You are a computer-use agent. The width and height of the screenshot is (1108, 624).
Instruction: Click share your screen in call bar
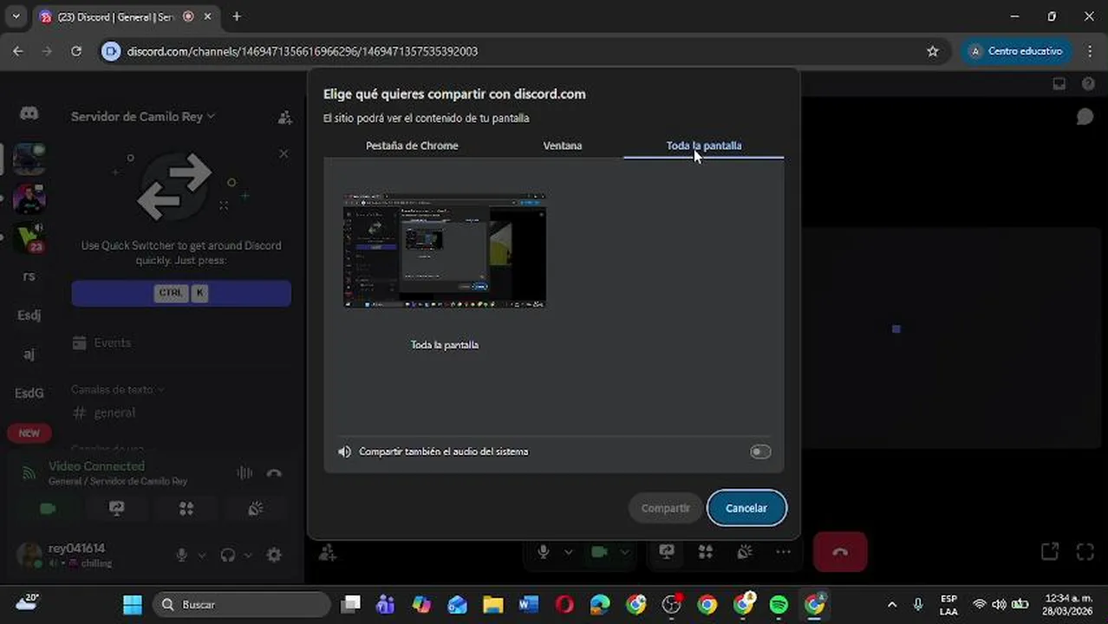[667, 552]
